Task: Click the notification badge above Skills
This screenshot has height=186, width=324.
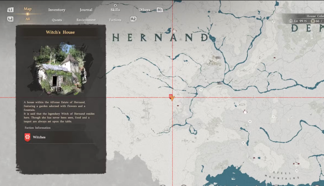Action: point(115,5)
